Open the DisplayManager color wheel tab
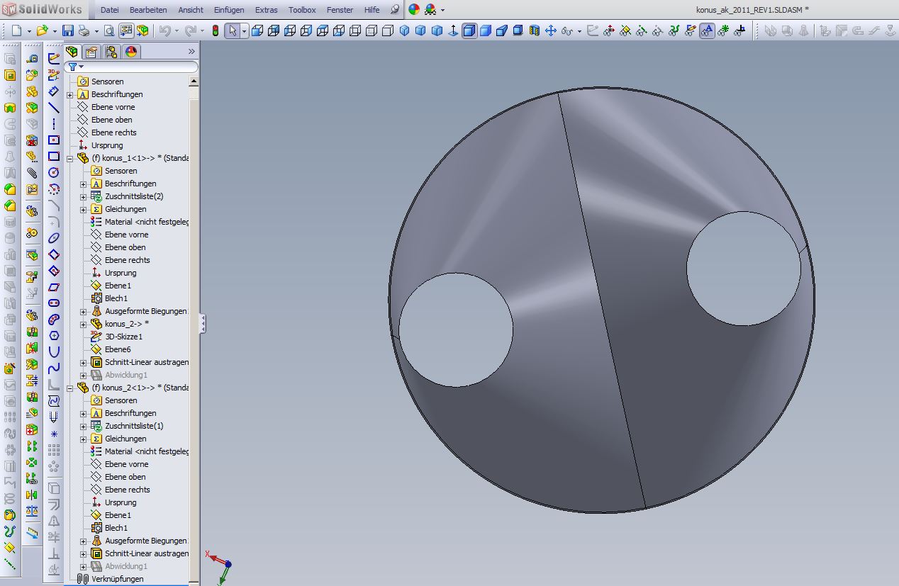The image size is (899, 586). [x=131, y=52]
